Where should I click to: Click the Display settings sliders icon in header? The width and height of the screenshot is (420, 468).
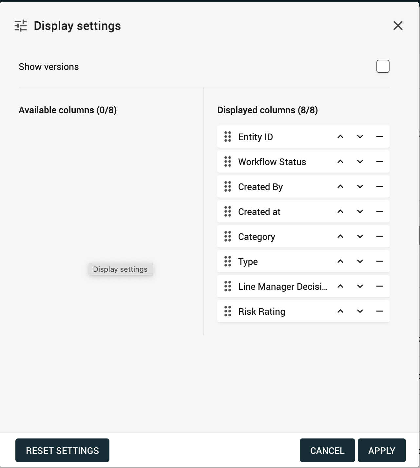tap(21, 26)
